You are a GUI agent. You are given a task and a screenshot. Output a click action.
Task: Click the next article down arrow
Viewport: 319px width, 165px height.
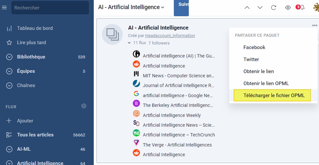tap(260, 7)
